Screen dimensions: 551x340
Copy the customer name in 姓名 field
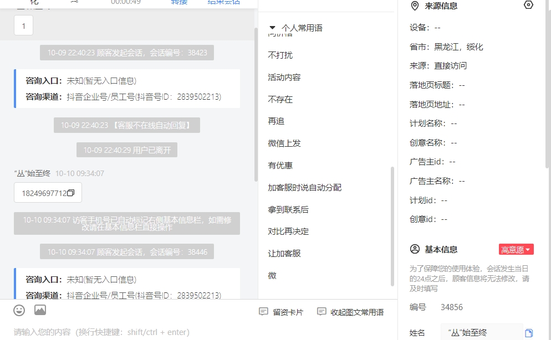529,333
